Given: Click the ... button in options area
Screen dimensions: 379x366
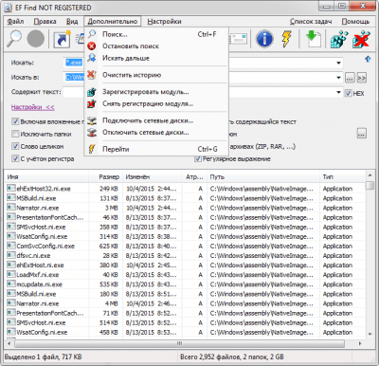Looking at the screenshot, I should click(362, 134).
